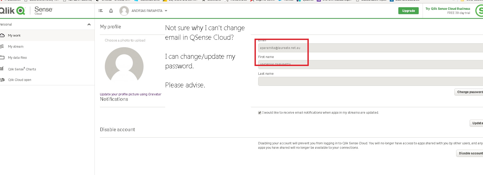This screenshot has width=483, height=175.
Task: Open My stream in sidebar
Action: point(16,47)
